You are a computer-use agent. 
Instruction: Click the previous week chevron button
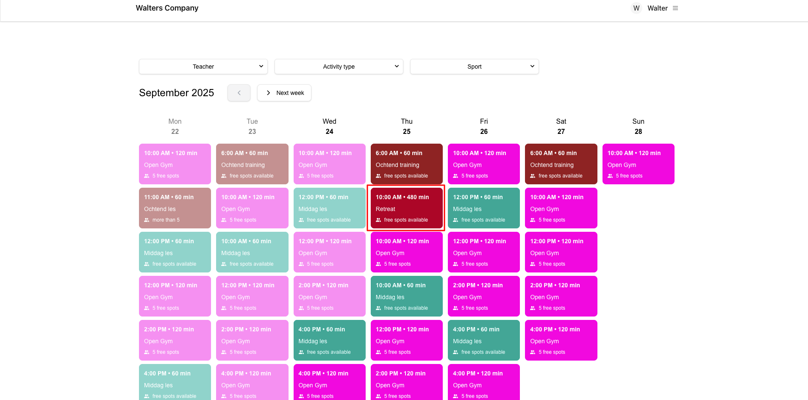(x=239, y=93)
